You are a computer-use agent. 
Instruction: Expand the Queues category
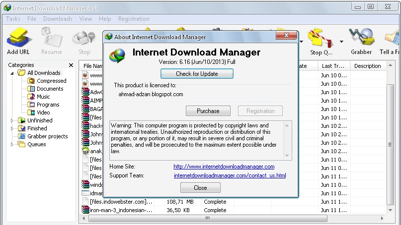(12, 144)
